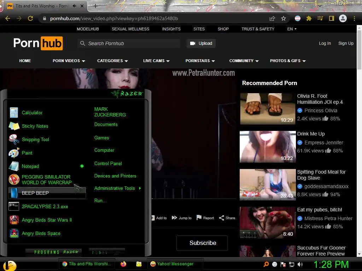Open Documents from the start menu

tap(106, 125)
